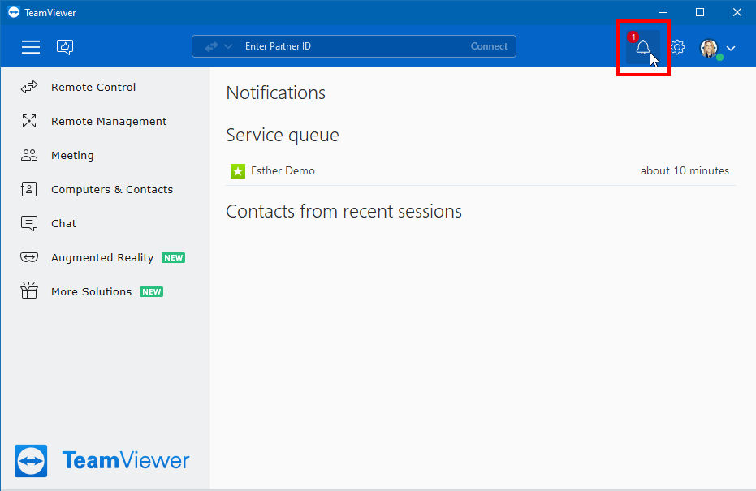Screen dimensions: 756x491
Task: Click the green star icon for Esther Demo
Action: [238, 171]
